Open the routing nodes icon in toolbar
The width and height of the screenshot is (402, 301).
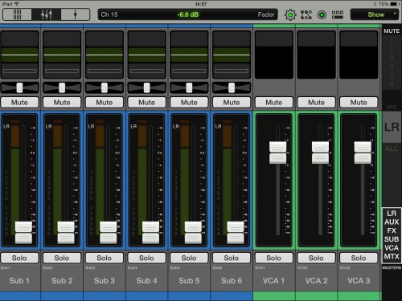click(306, 14)
